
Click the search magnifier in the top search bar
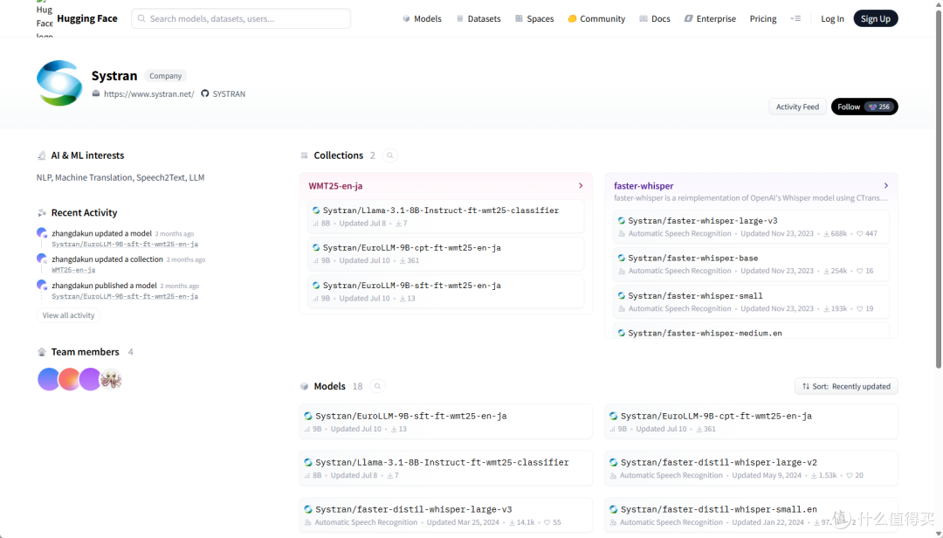(x=142, y=18)
